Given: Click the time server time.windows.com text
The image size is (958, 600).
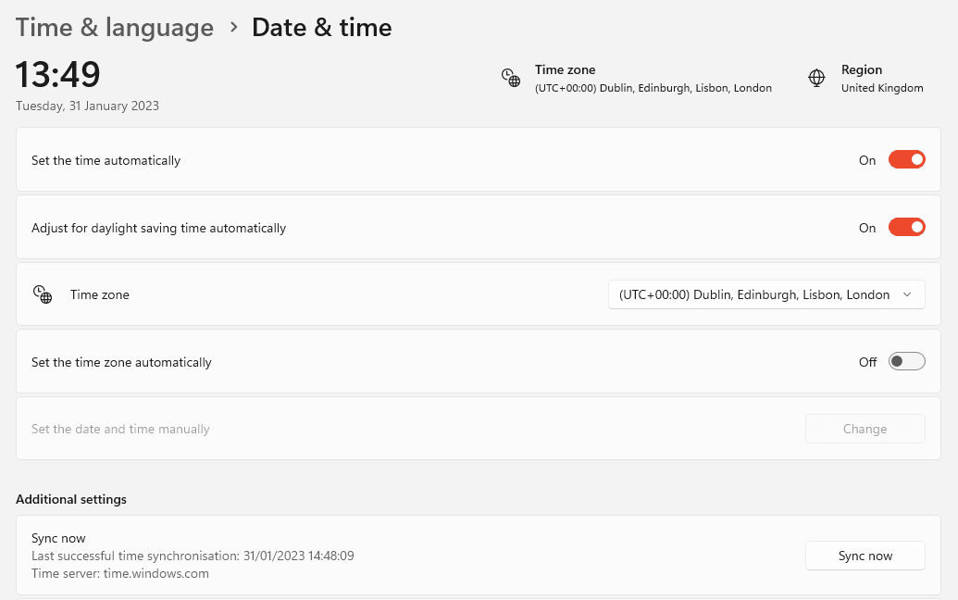Looking at the screenshot, I should pyautogui.click(x=120, y=573).
